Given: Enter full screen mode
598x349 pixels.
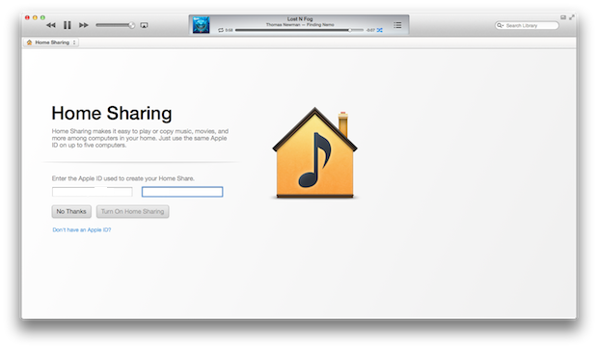Looking at the screenshot, I should coord(572,17).
